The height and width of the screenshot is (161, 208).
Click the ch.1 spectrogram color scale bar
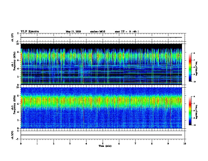click(190, 67)
